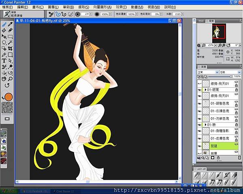Hide the highlighted 琵琶 layer
243x194 pixels.
pyautogui.click(x=200, y=146)
